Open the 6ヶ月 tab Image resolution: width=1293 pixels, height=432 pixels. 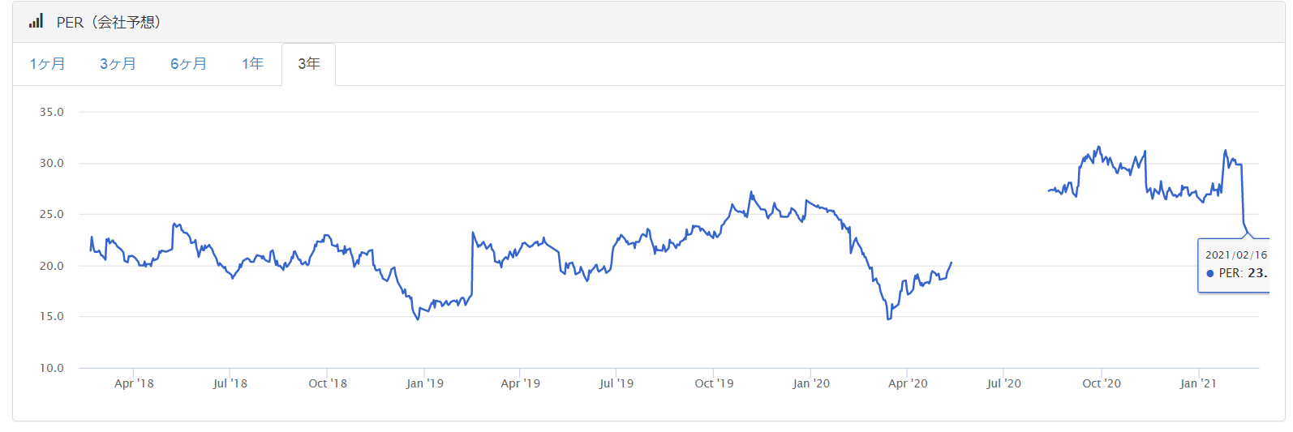188,64
